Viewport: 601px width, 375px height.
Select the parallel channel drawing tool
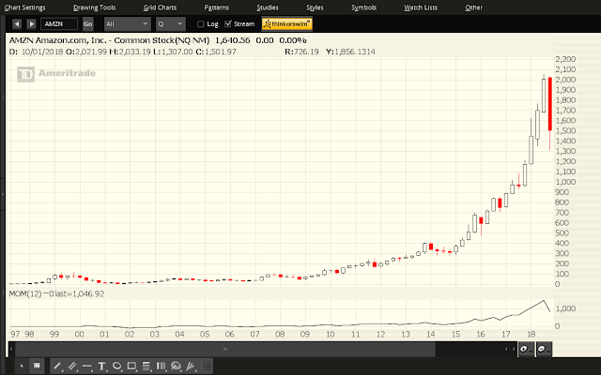point(71,367)
